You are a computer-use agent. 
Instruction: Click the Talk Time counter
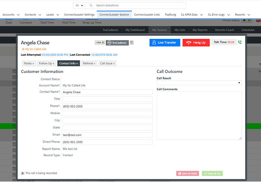tap(224, 42)
